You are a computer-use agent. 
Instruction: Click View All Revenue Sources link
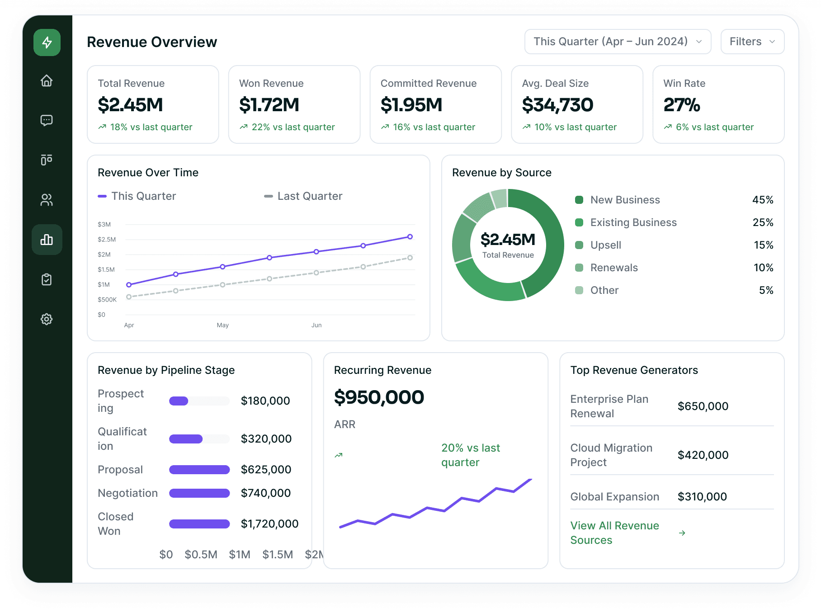point(615,533)
